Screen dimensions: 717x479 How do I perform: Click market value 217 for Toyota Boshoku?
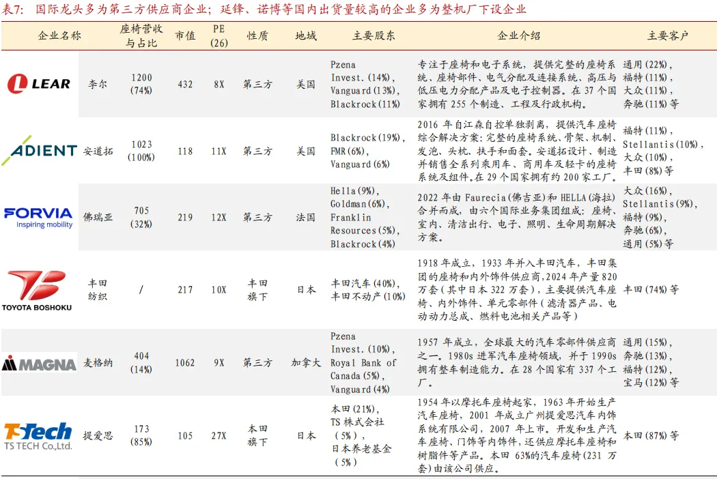(x=185, y=290)
